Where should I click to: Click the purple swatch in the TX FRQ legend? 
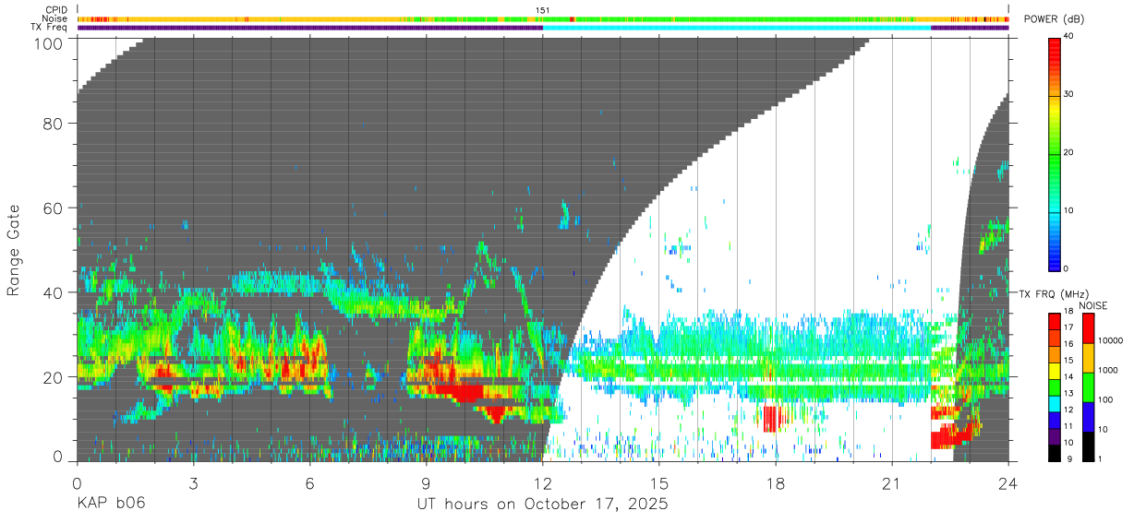coord(1056,434)
